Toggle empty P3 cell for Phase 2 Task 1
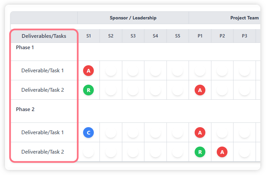This screenshot has height=175, width=266. coord(245,133)
